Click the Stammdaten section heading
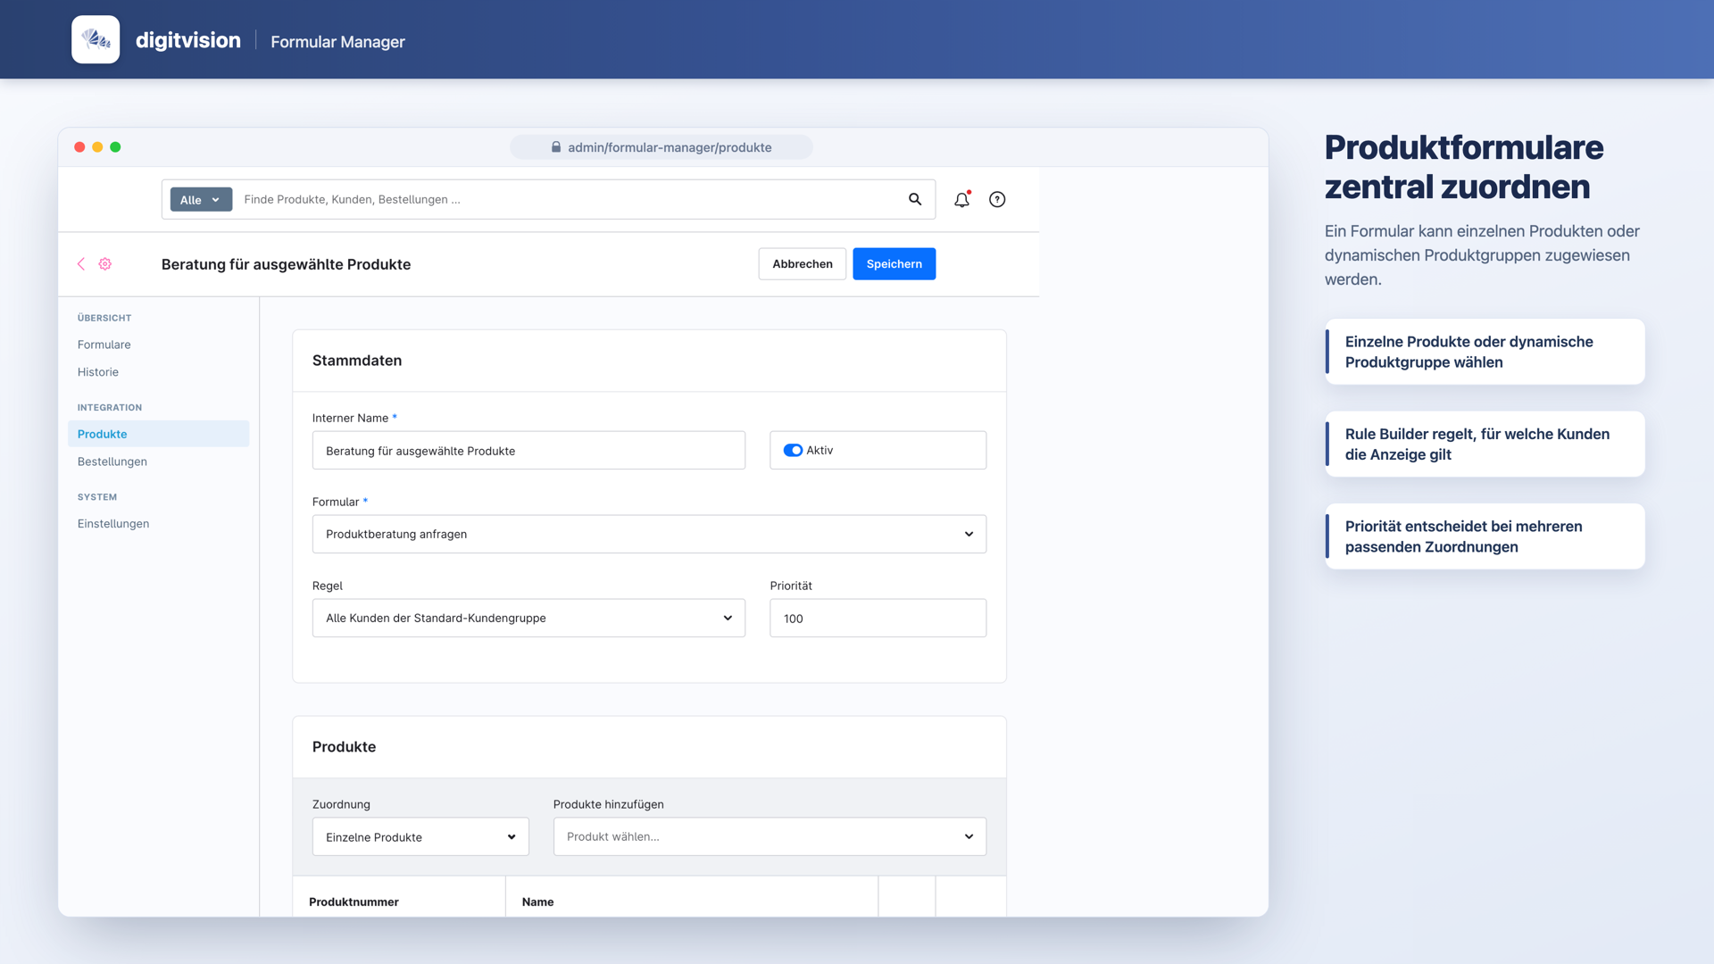Viewport: 1714px width, 964px height. pos(357,361)
